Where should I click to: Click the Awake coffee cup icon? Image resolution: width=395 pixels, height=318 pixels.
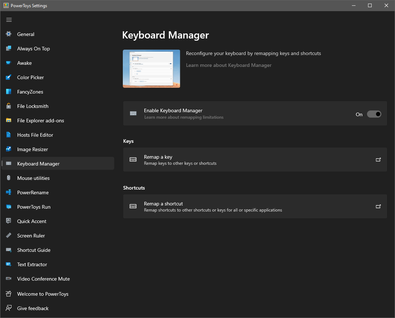pos(9,63)
